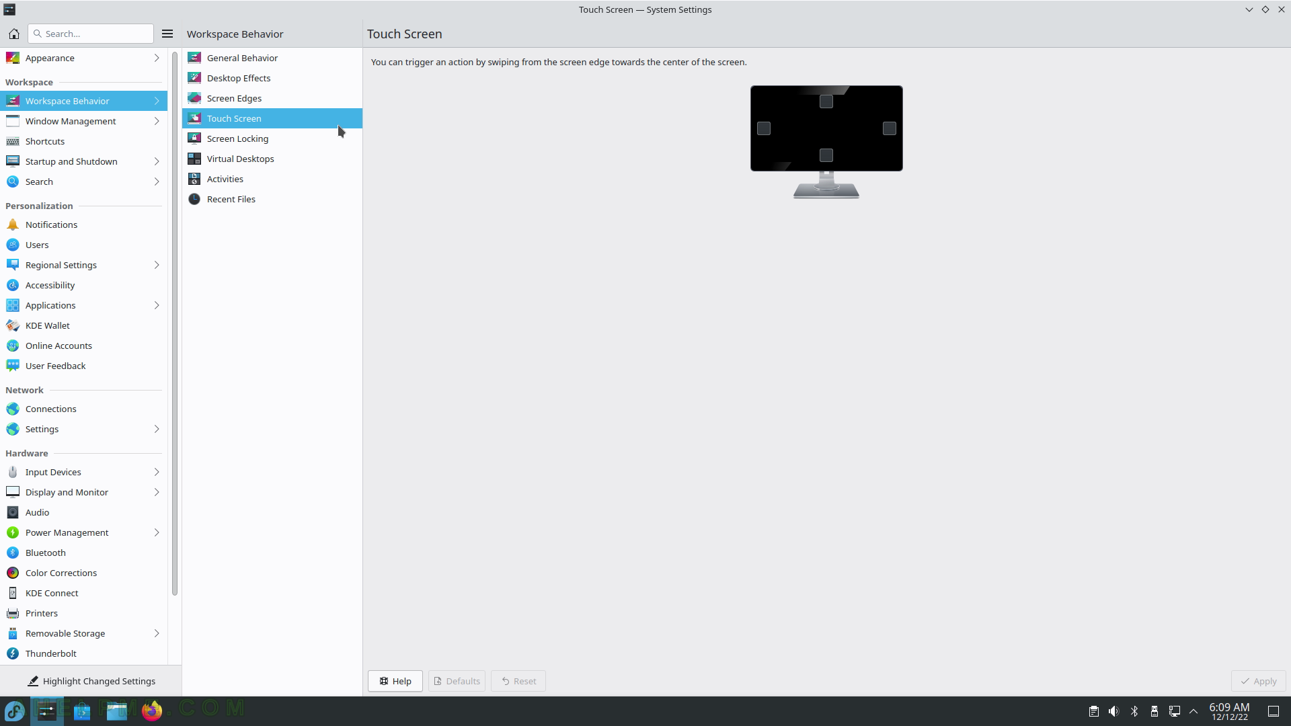
Task: Expand Input Devices submenu
Action: pyautogui.click(x=157, y=472)
